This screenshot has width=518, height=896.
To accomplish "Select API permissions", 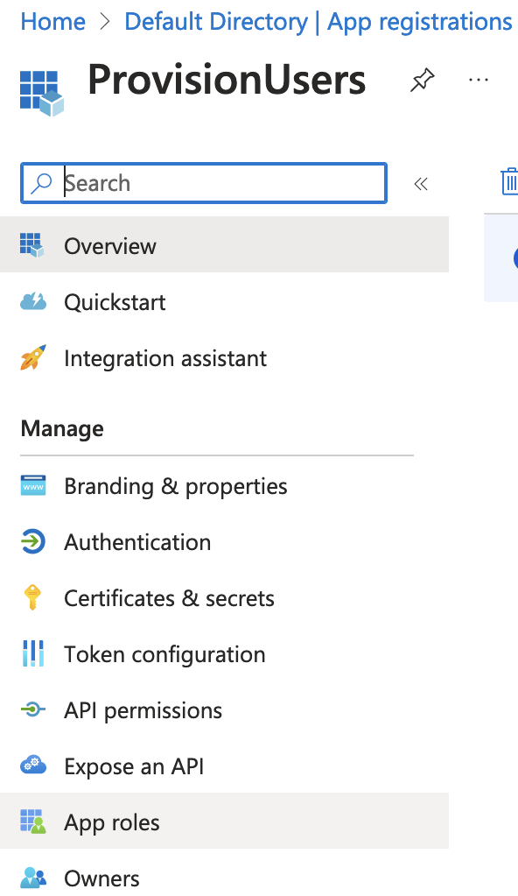I will click(x=225, y=709).
